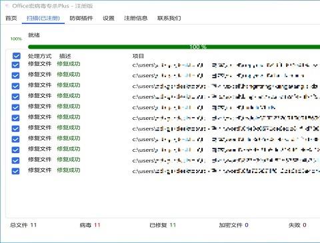Uncheck the eighth result row's checkbox
The image size is (320, 243).
[15, 139]
